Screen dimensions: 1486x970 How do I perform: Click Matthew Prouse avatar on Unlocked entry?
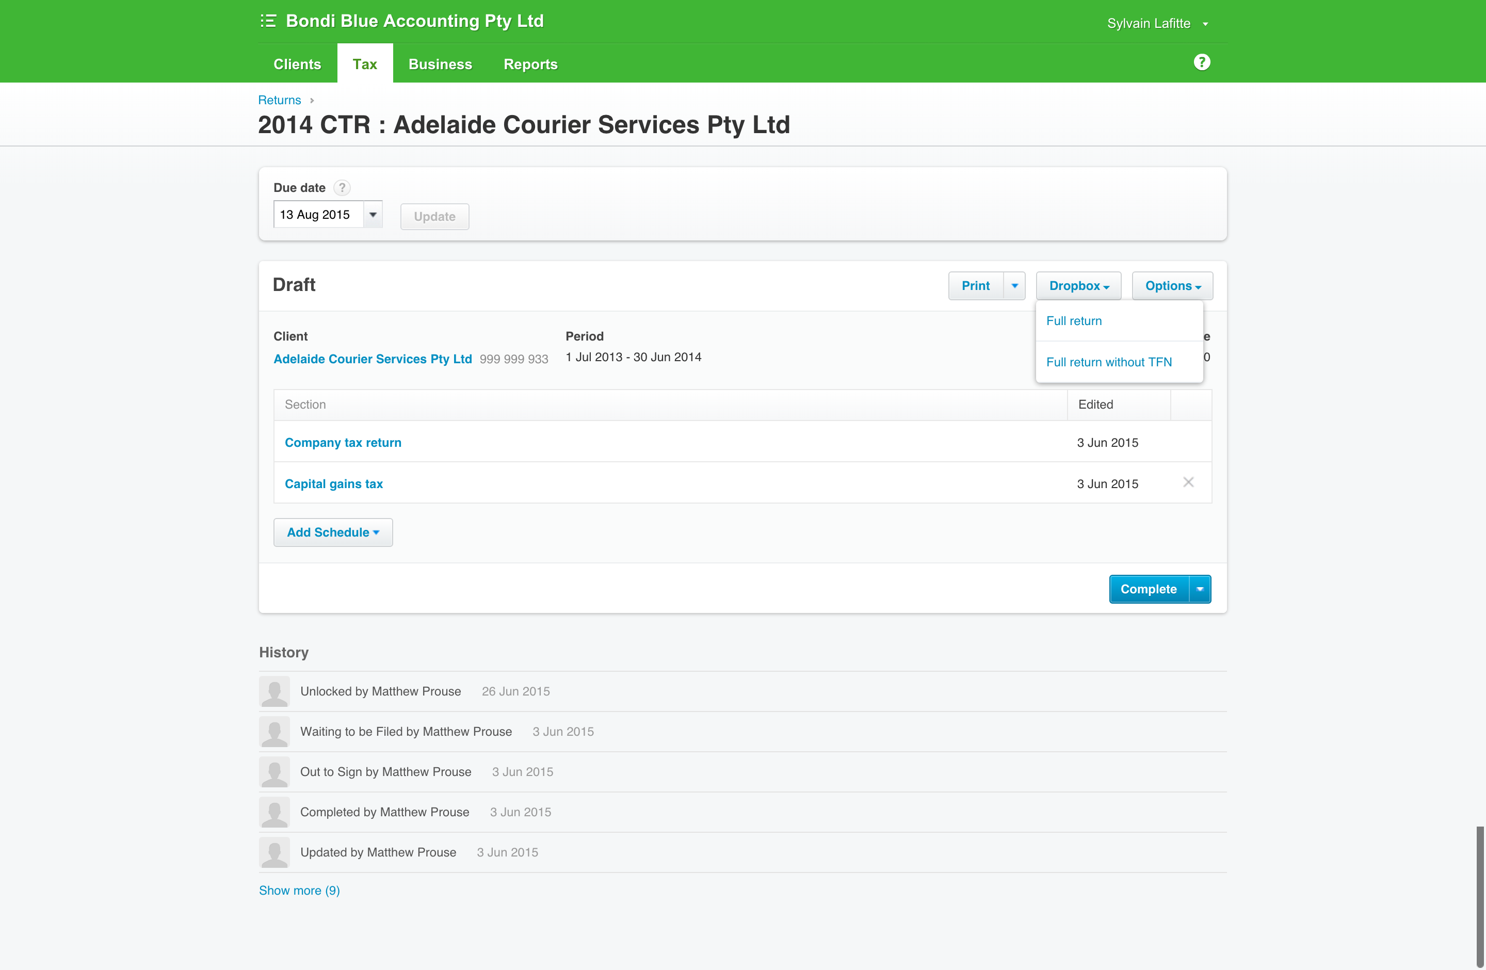[x=274, y=691]
